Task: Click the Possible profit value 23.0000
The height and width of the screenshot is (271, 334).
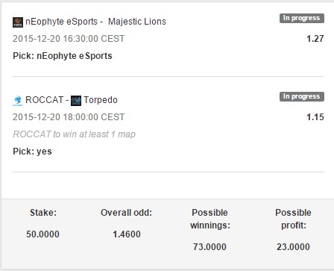Action: pos(293,247)
